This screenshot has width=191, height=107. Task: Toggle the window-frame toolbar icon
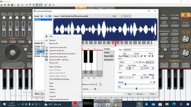pos(41,5)
